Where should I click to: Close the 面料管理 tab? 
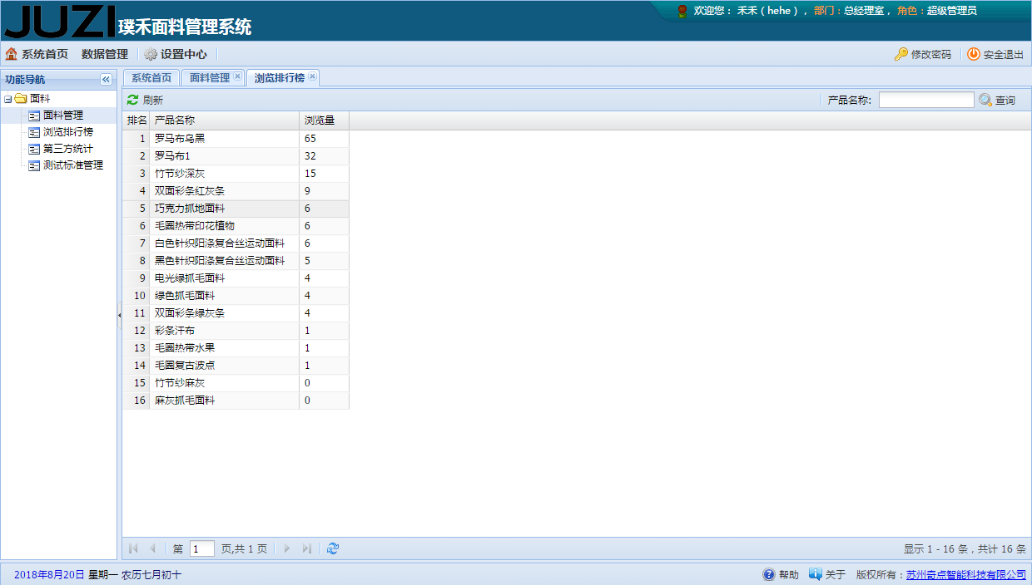(237, 76)
